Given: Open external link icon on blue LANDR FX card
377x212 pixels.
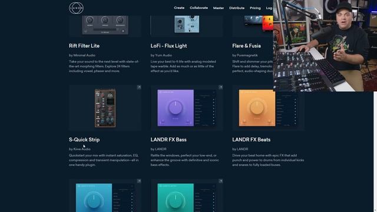Looking at the screenshot, I should [139, 181].
